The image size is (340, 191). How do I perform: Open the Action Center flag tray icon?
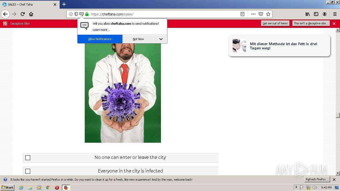pos(302,188)
